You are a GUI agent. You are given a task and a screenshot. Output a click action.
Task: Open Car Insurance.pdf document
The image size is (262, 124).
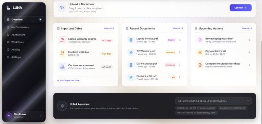147,63
